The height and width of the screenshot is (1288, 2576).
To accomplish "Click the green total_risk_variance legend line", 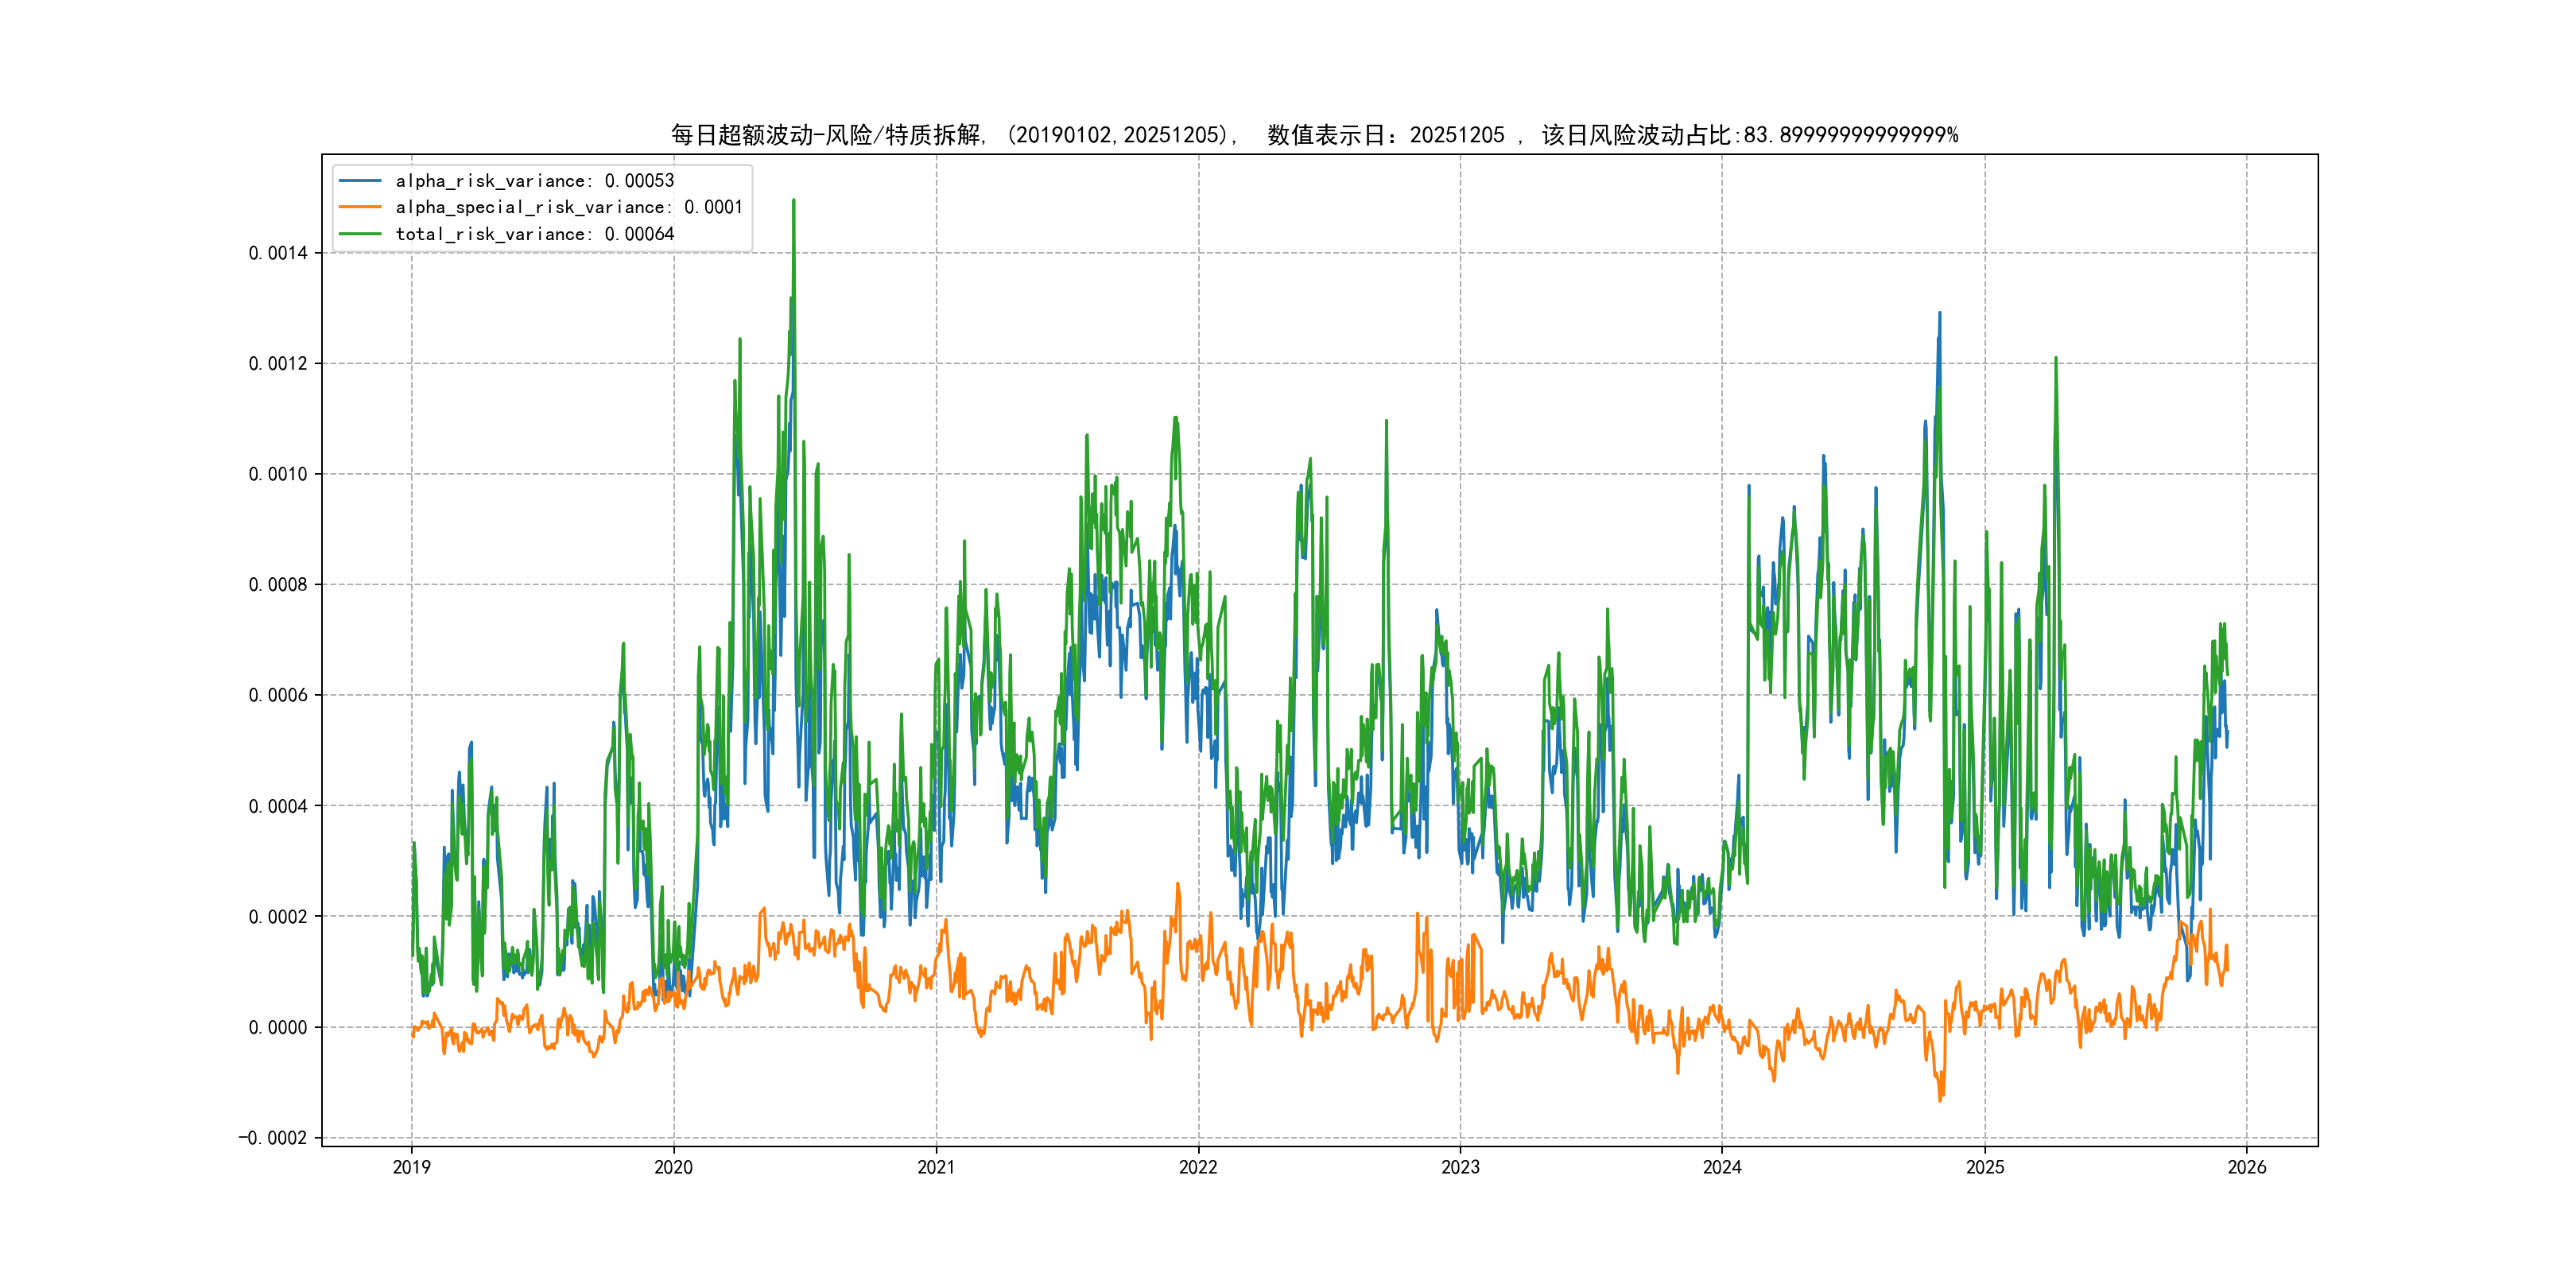I will pyautogui.click(x=360, y=234).
